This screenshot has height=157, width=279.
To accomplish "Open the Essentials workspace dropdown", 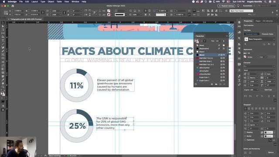I will pyautogui.click(x=249, y=6).
